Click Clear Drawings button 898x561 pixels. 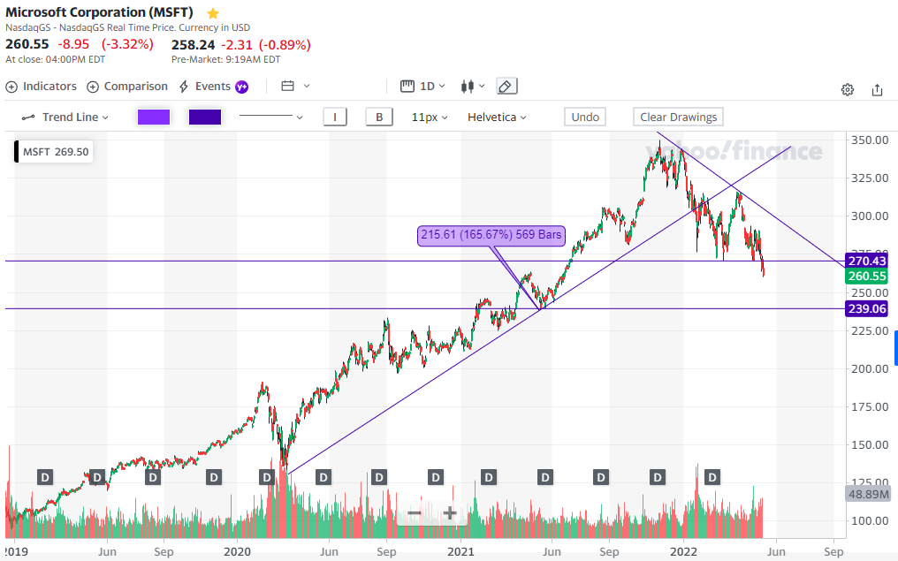(x=678, y=117)
